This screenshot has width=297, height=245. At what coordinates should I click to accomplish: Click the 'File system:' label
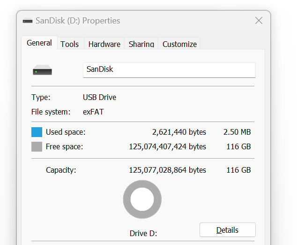(51, 112)
